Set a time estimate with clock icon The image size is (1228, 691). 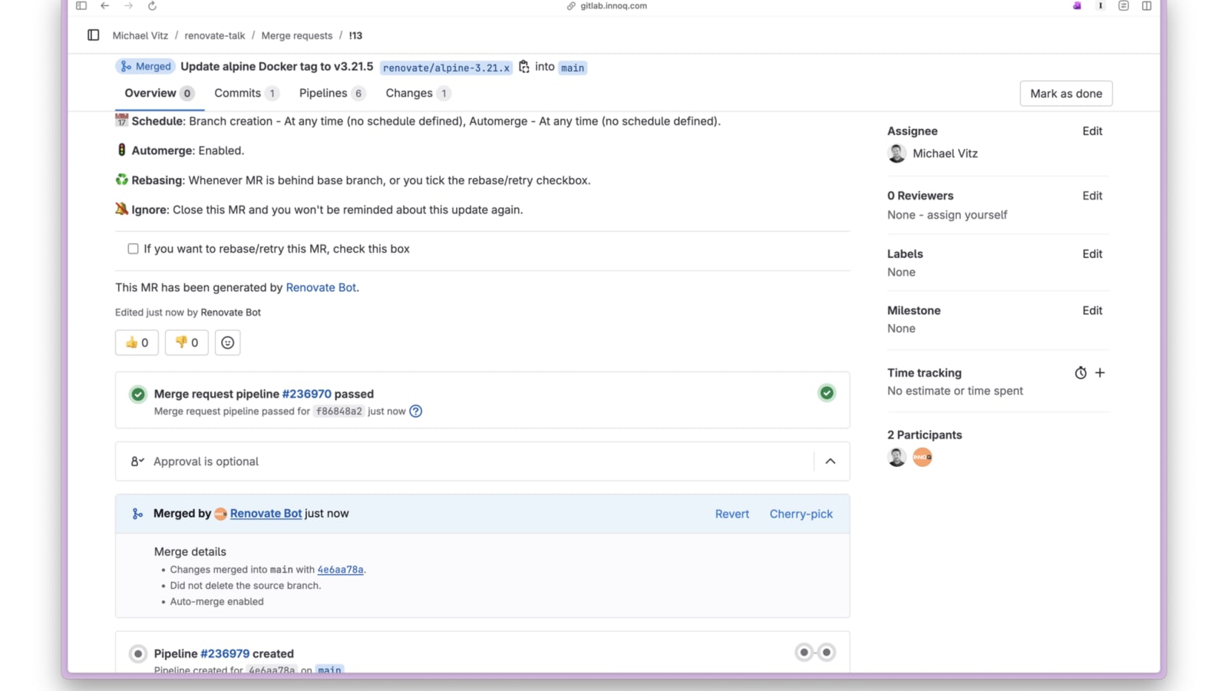point(1081,373)
